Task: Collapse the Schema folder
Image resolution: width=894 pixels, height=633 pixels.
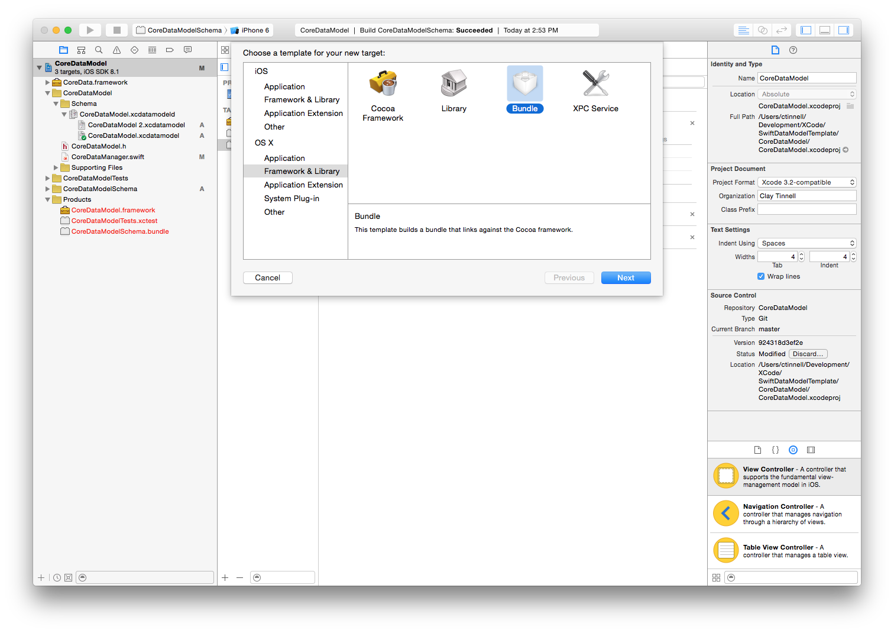Action: click(x=56, y=104)
